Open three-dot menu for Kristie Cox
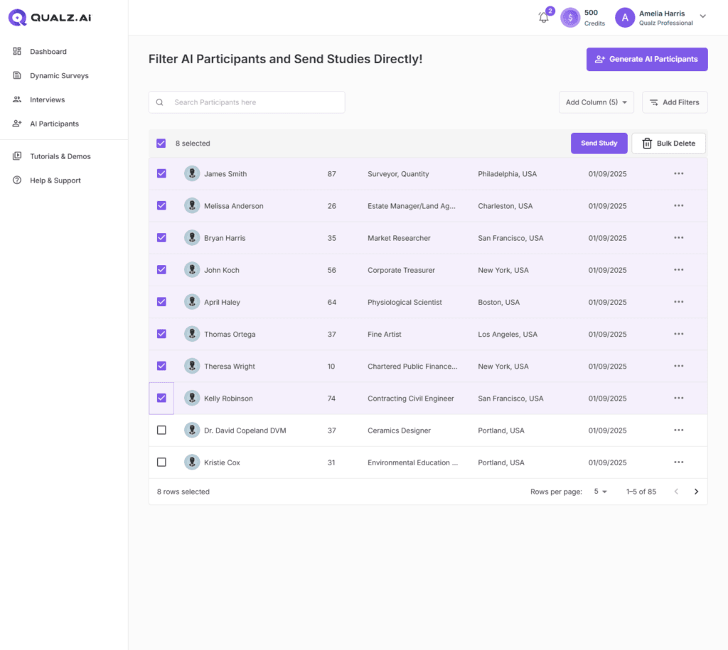 pyautogui.click(x=678, y=462)
